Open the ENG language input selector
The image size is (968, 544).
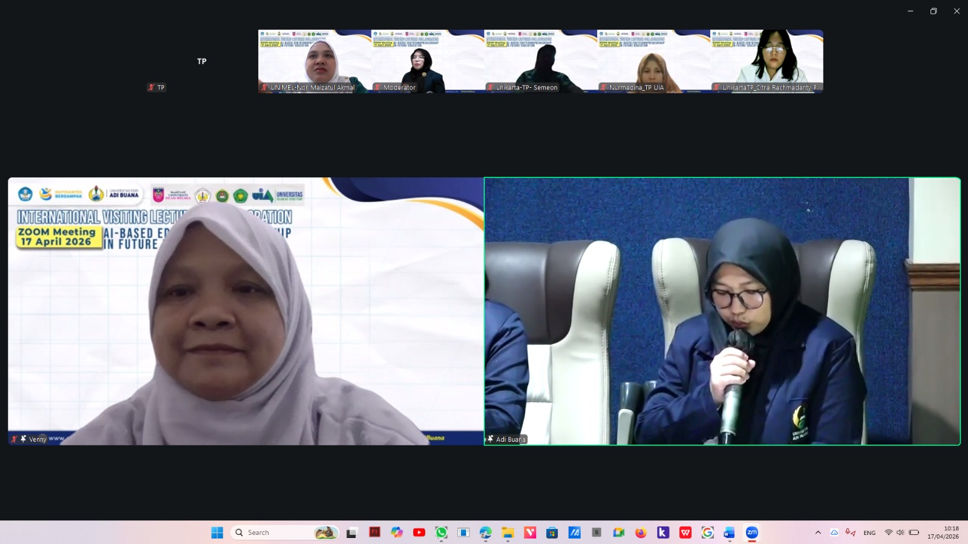869,533
